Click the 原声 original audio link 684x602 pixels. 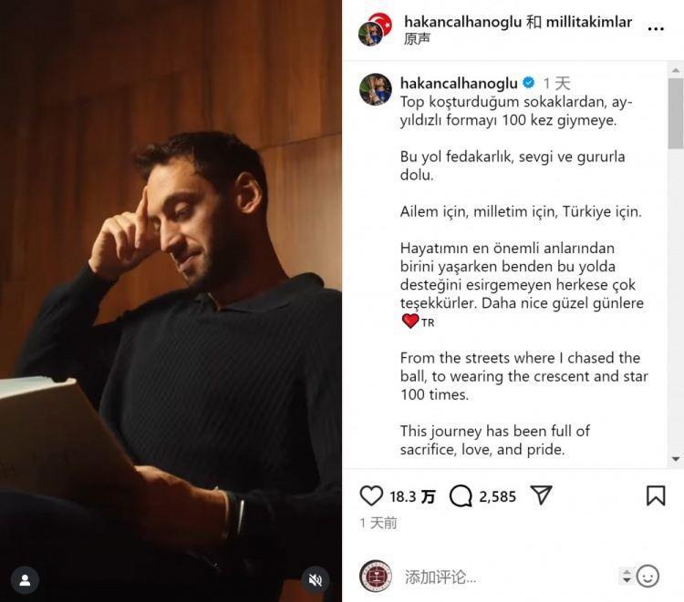(x=417, y=39)
